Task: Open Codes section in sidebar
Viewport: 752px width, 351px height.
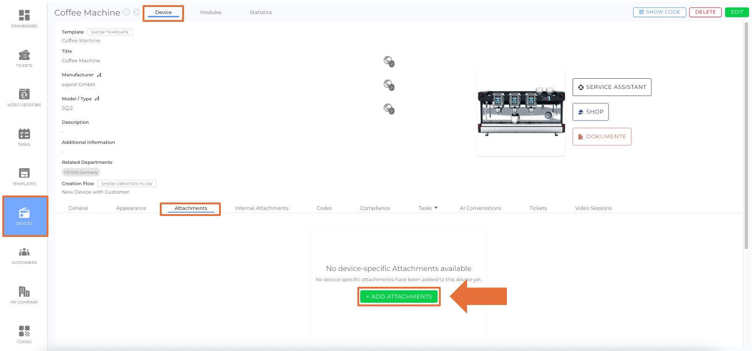Action: point(24,334)
